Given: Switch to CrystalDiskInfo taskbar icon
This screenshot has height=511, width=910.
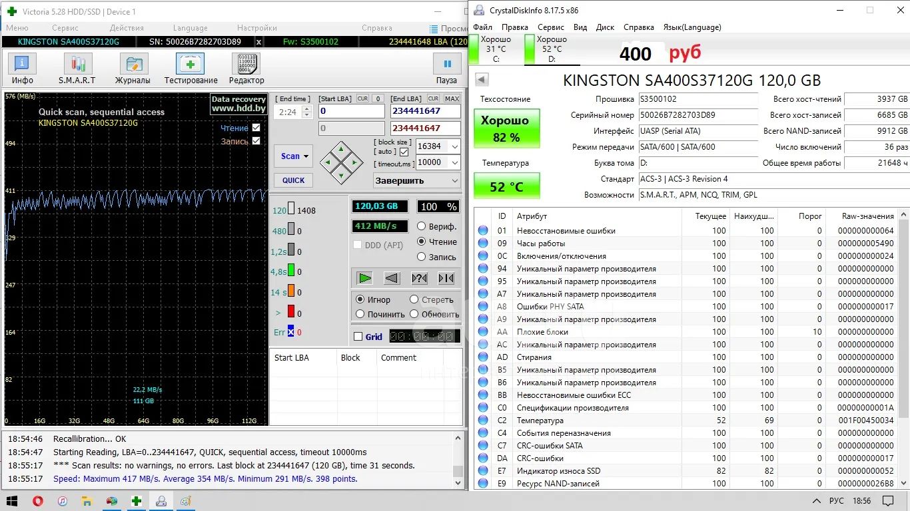Looking at the screenshot, I should click(161, 501).
